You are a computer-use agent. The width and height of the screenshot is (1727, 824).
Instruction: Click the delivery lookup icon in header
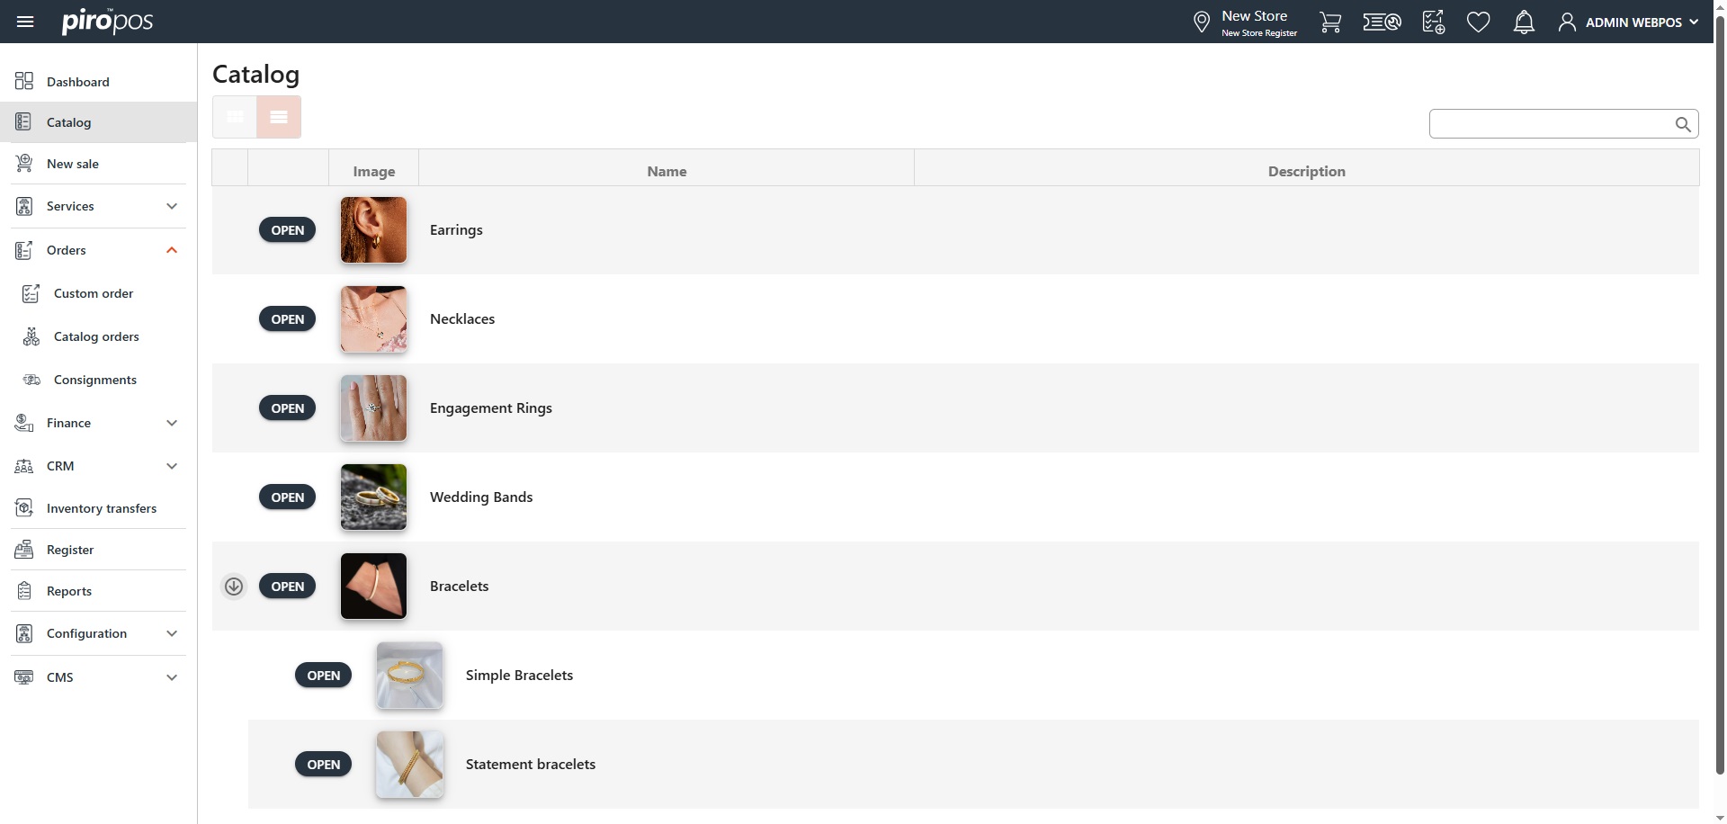1382,22
